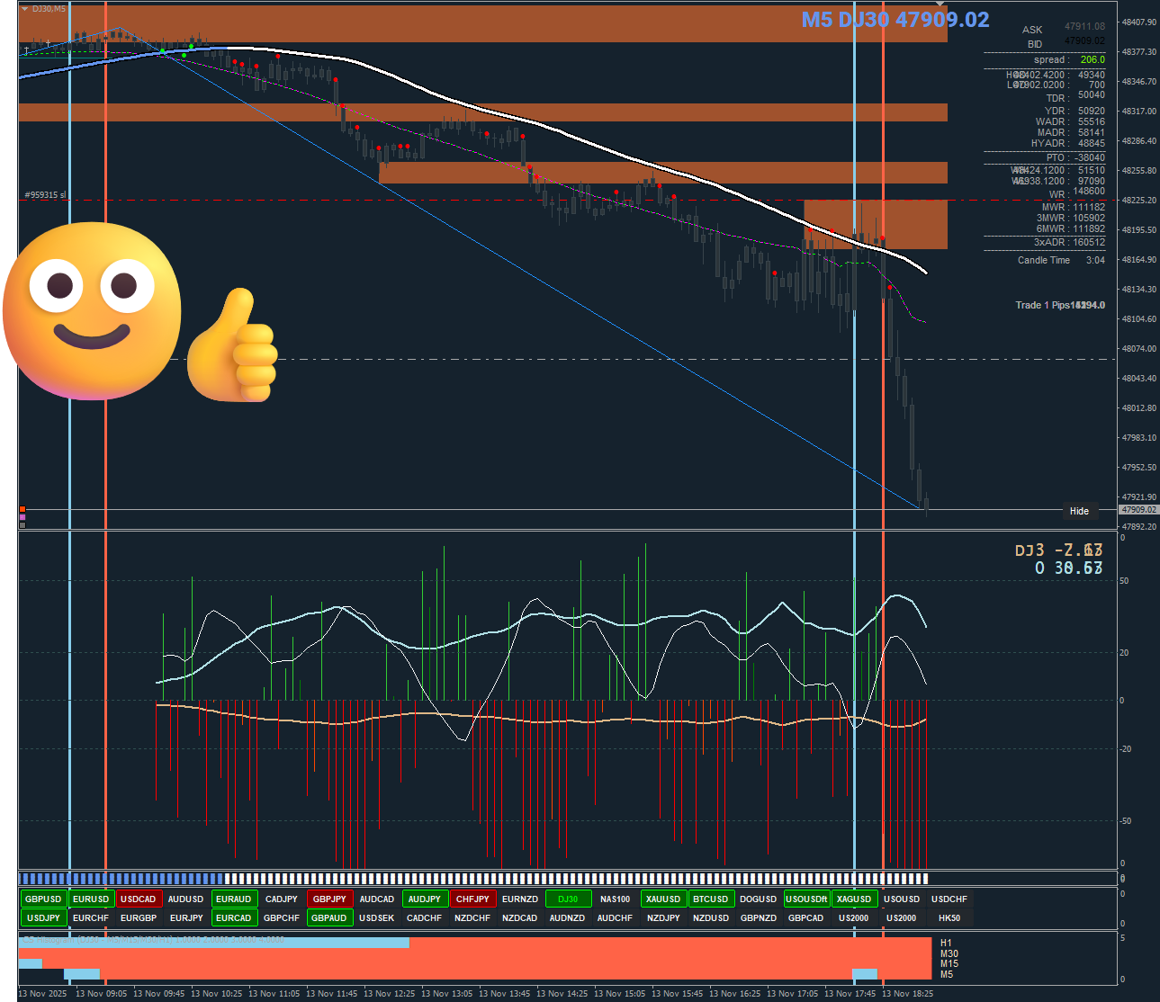The height and width of the screenshot is (1002, 1160).
Task: Choose the CADCHF symbol button
Action: point(425,918)
